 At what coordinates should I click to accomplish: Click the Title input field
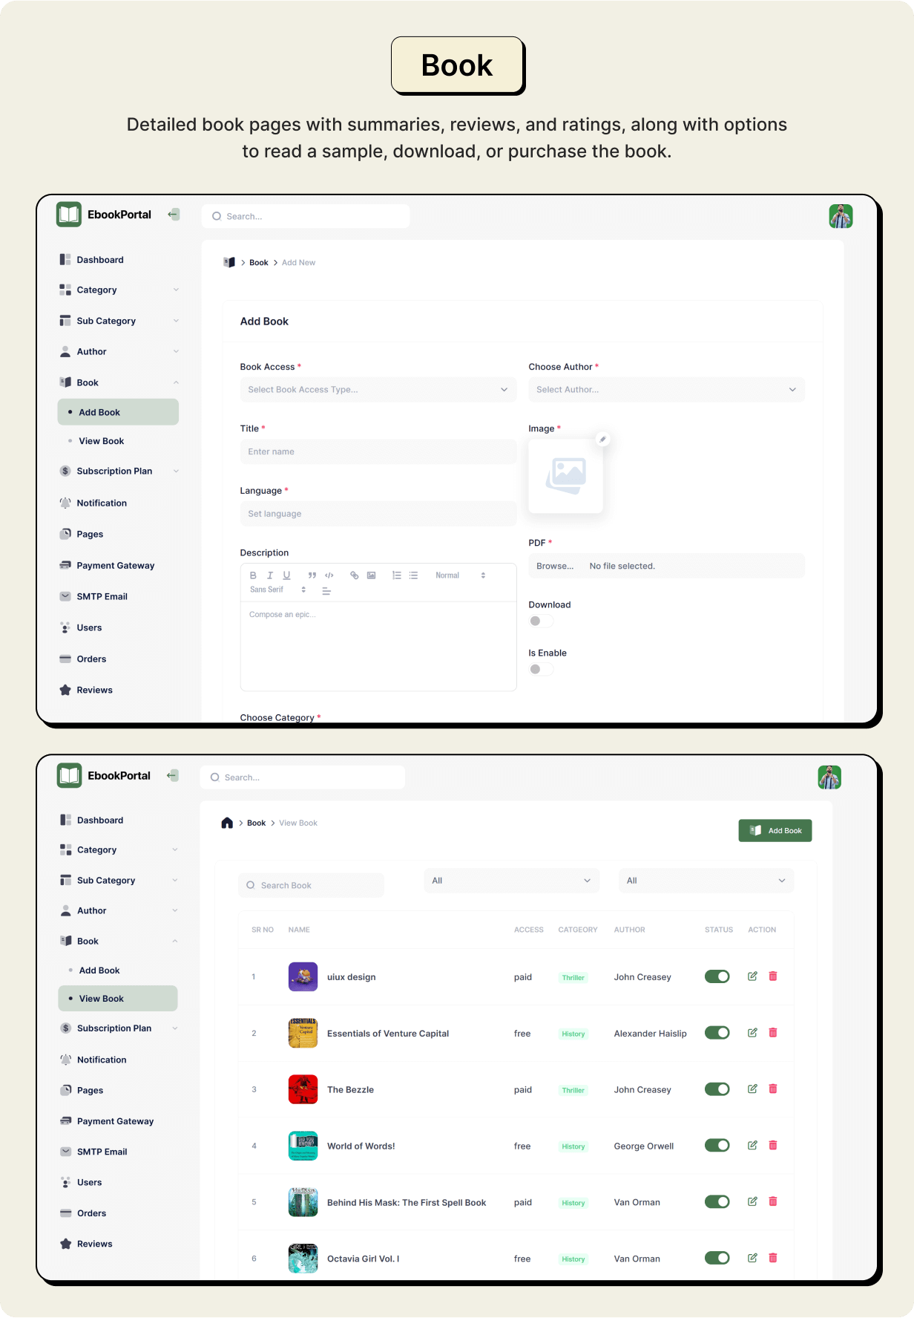378,451
